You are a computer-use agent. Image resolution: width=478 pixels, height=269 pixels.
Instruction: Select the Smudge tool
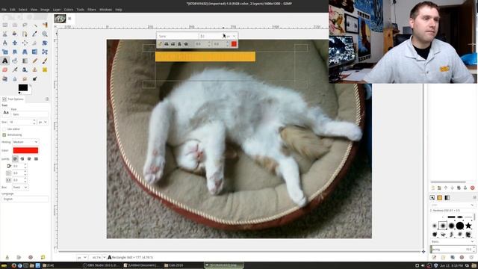(25, 78)
